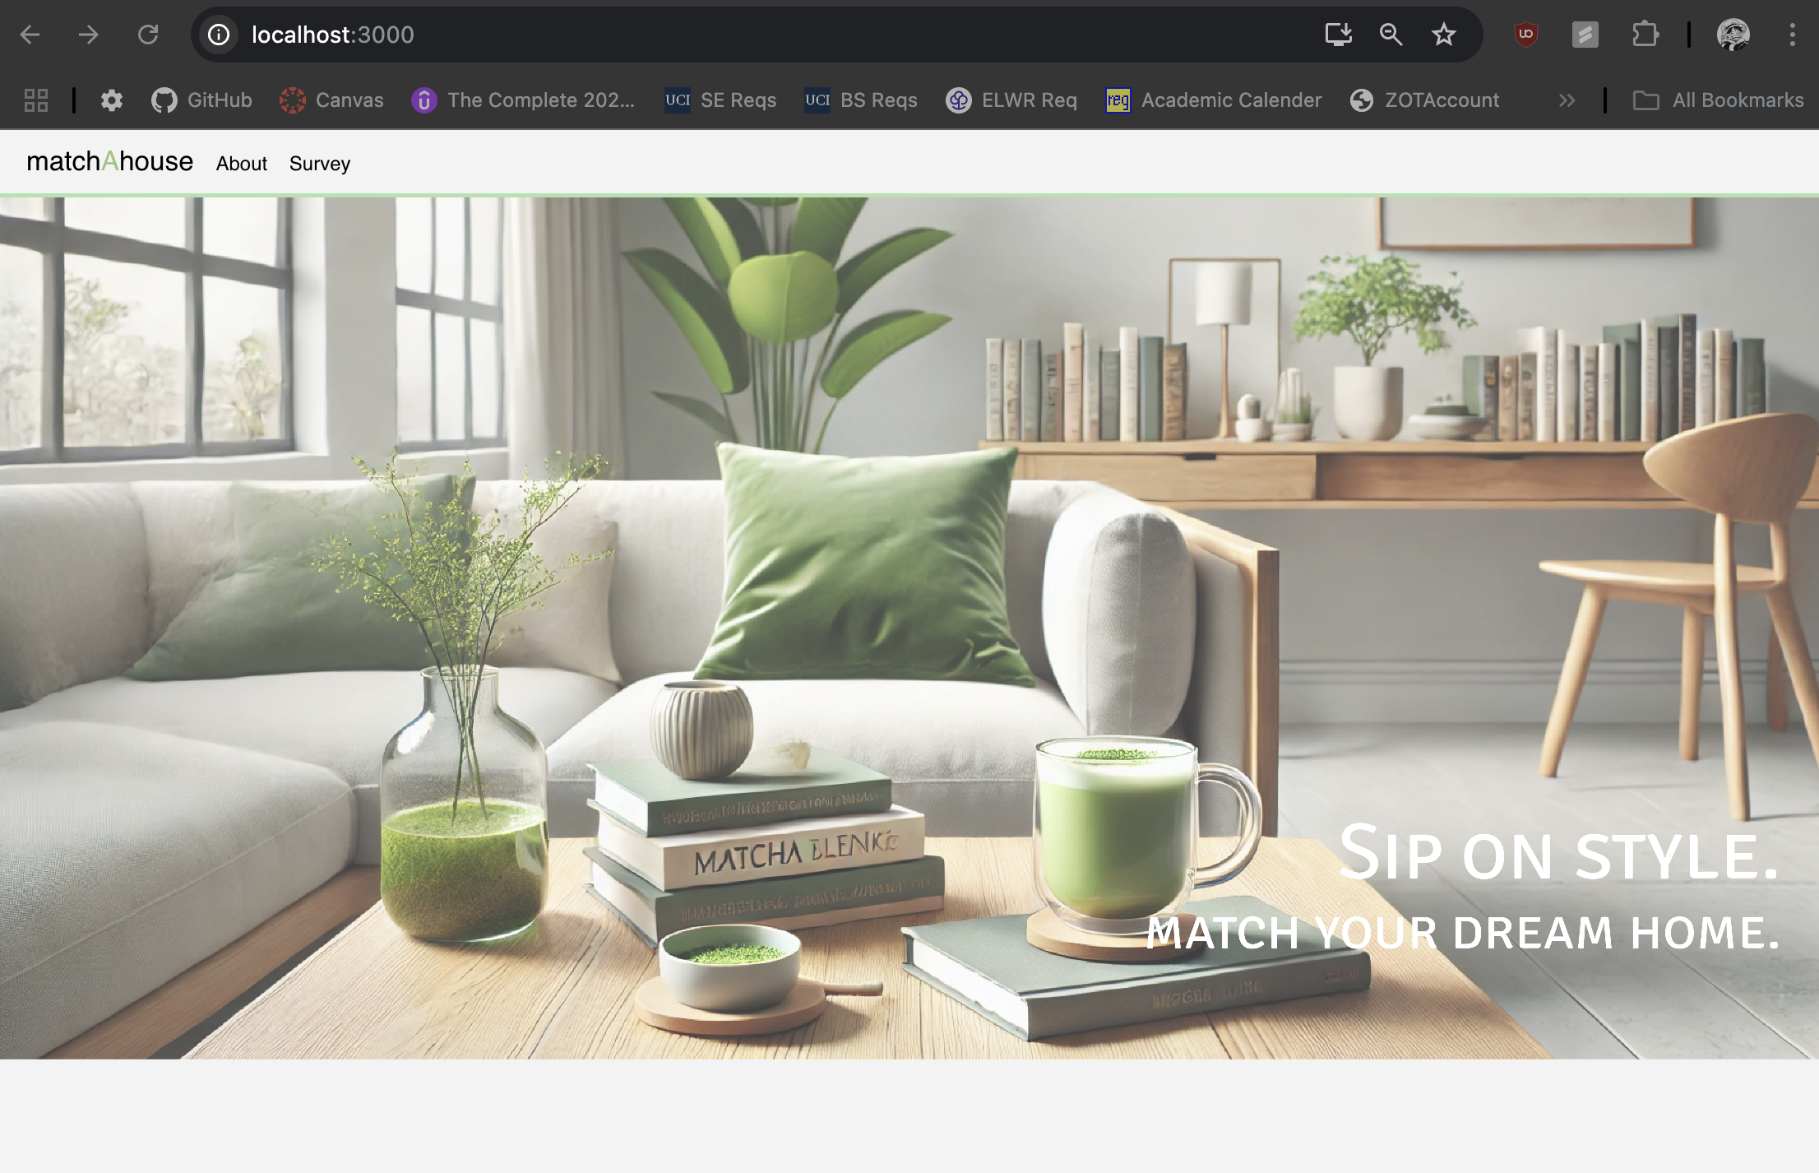Open the Chrome profile avatar
Viewport: 1819px width, 1173px height.
[x=1733, y=35]
